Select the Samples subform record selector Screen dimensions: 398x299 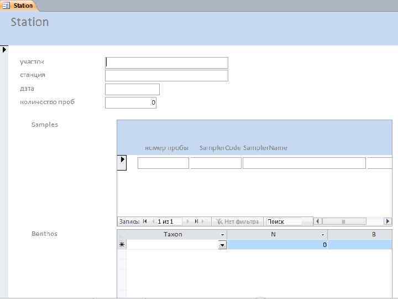coord(122,163)
